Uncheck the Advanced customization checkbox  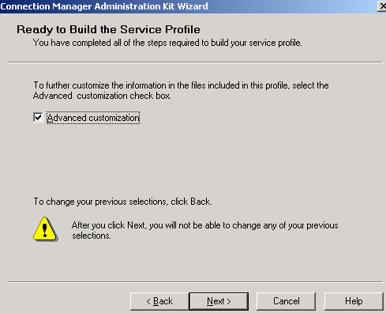point(38,117)
